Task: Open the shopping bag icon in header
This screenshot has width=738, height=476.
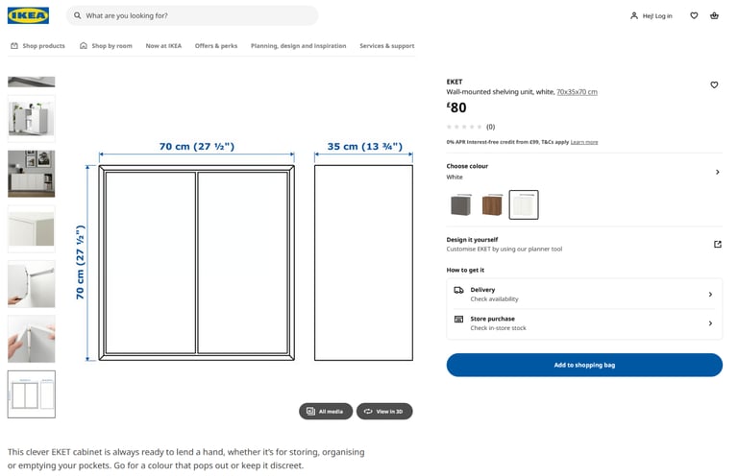Action: pyautogui.click(x=714, y=15)
